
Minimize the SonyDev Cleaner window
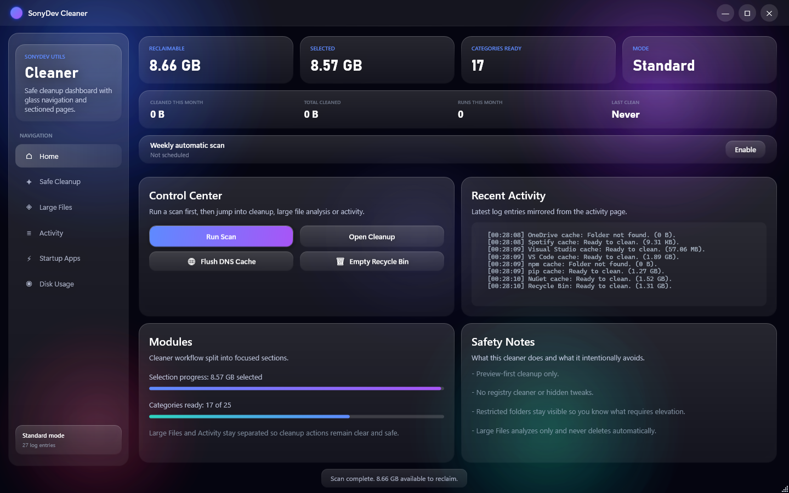pos(725,13)
